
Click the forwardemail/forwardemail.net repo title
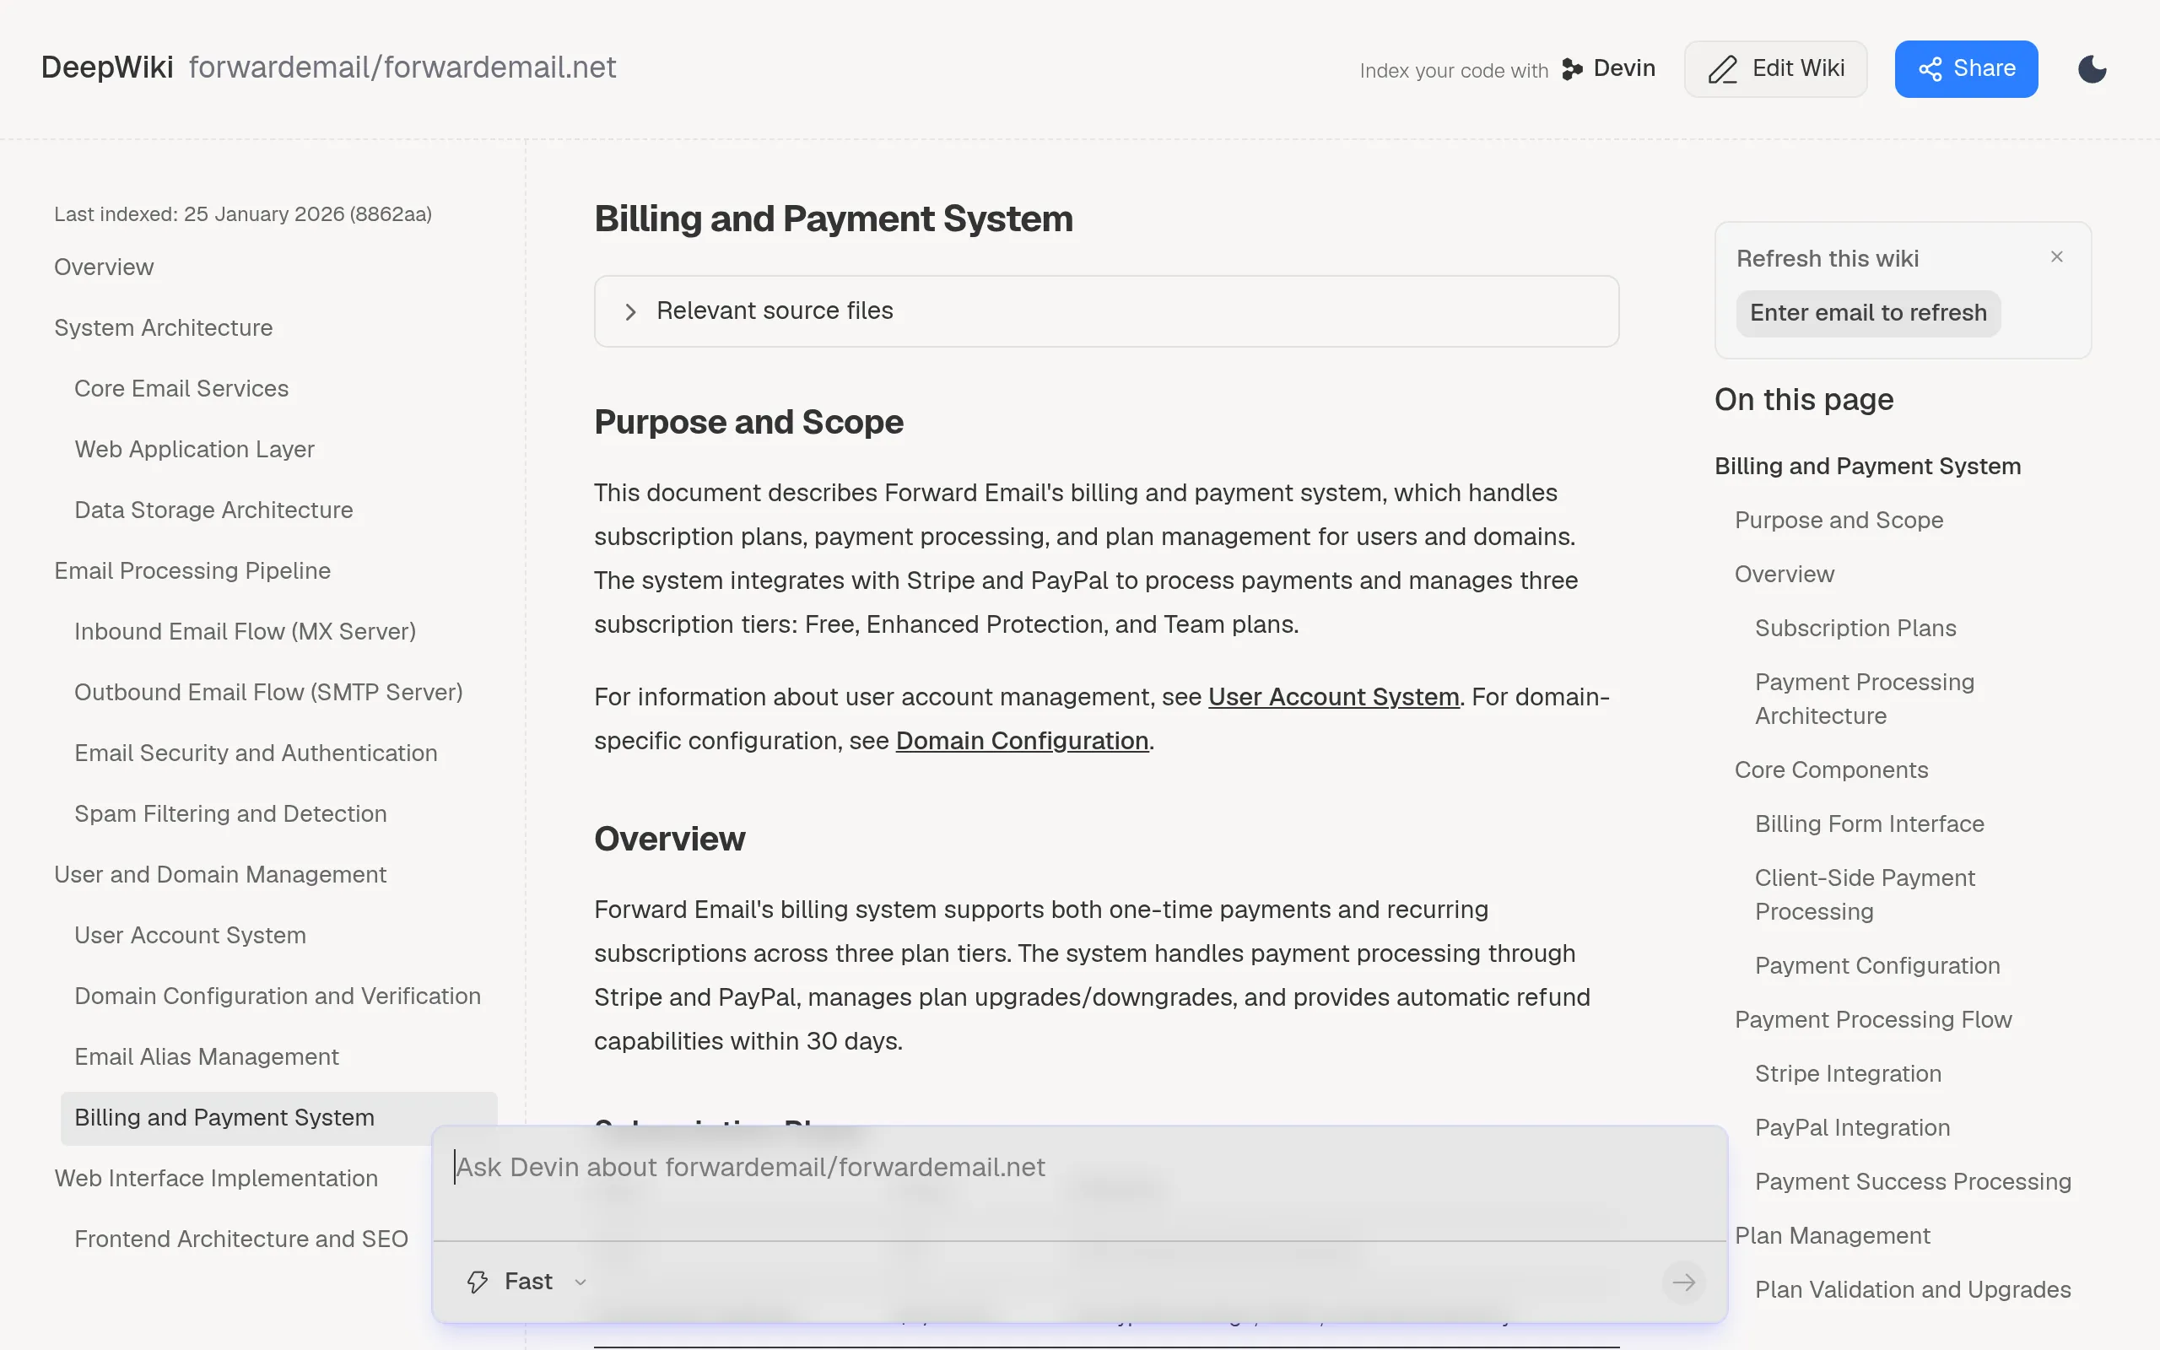pyautogui.click(x=402, y=67)
